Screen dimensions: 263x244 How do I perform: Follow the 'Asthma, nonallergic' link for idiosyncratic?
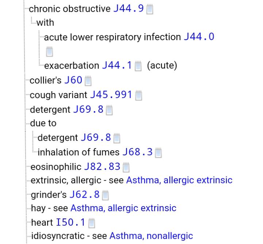tap(151, 236)
